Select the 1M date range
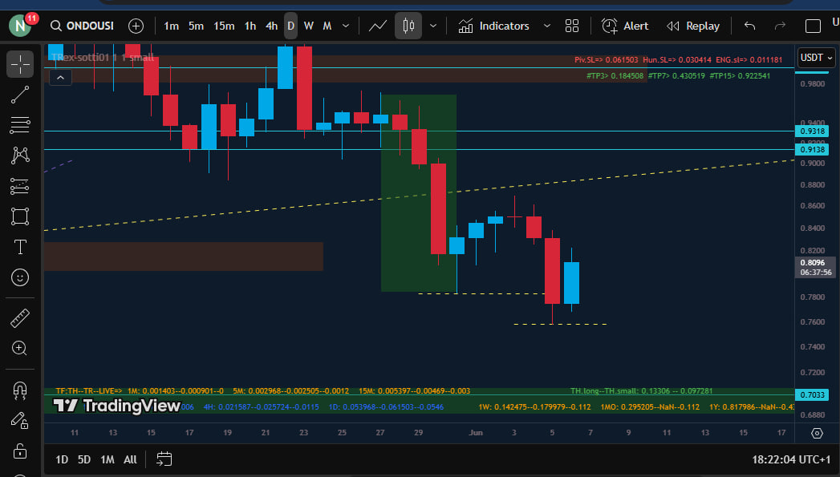This screenshot has height=477, width=840. pos(107,460)
